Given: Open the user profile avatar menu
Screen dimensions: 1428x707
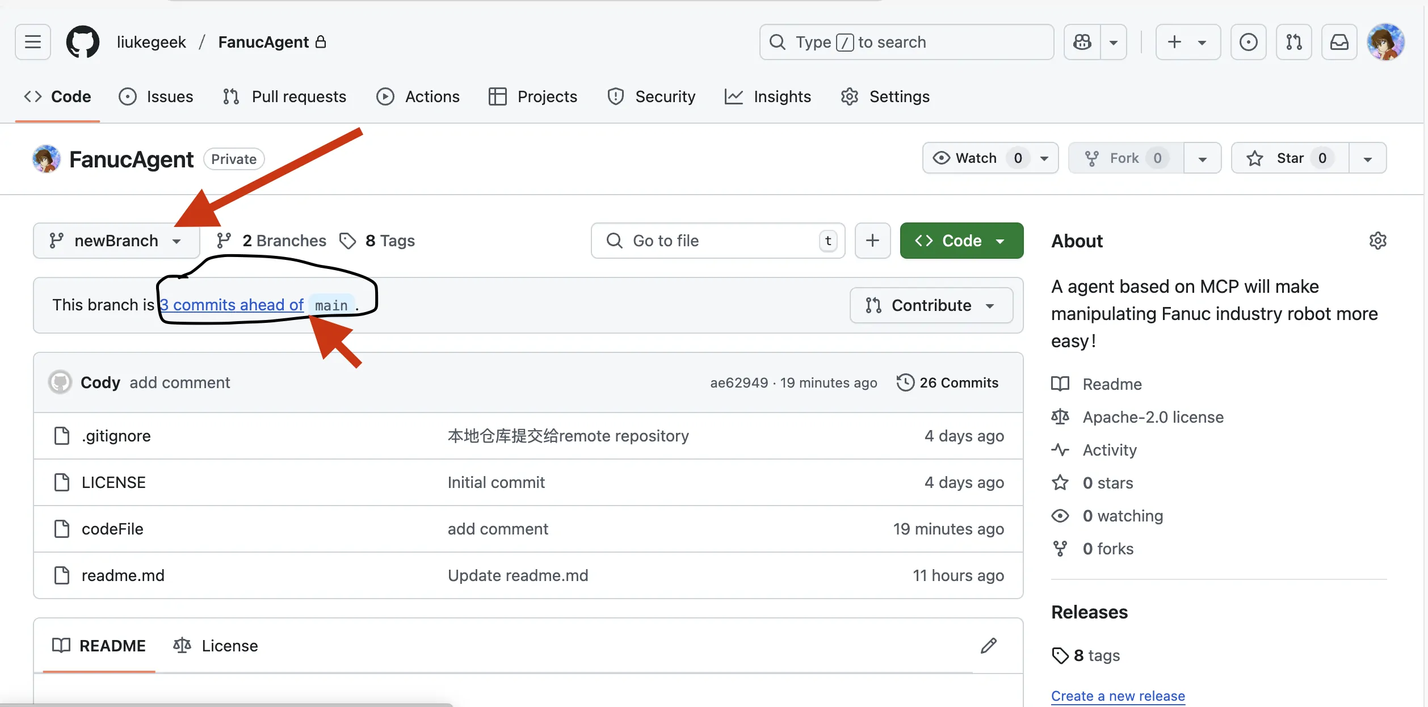Looking at the screenshot, I should (1385, 42).
